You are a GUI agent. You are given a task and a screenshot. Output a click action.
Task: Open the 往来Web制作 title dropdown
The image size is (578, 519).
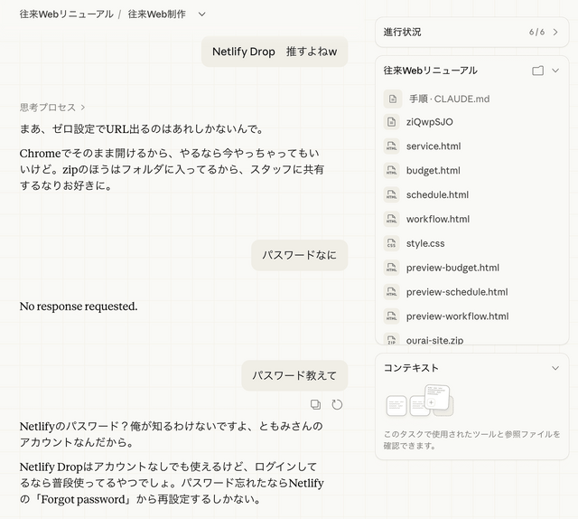click(x=201, y=14)
